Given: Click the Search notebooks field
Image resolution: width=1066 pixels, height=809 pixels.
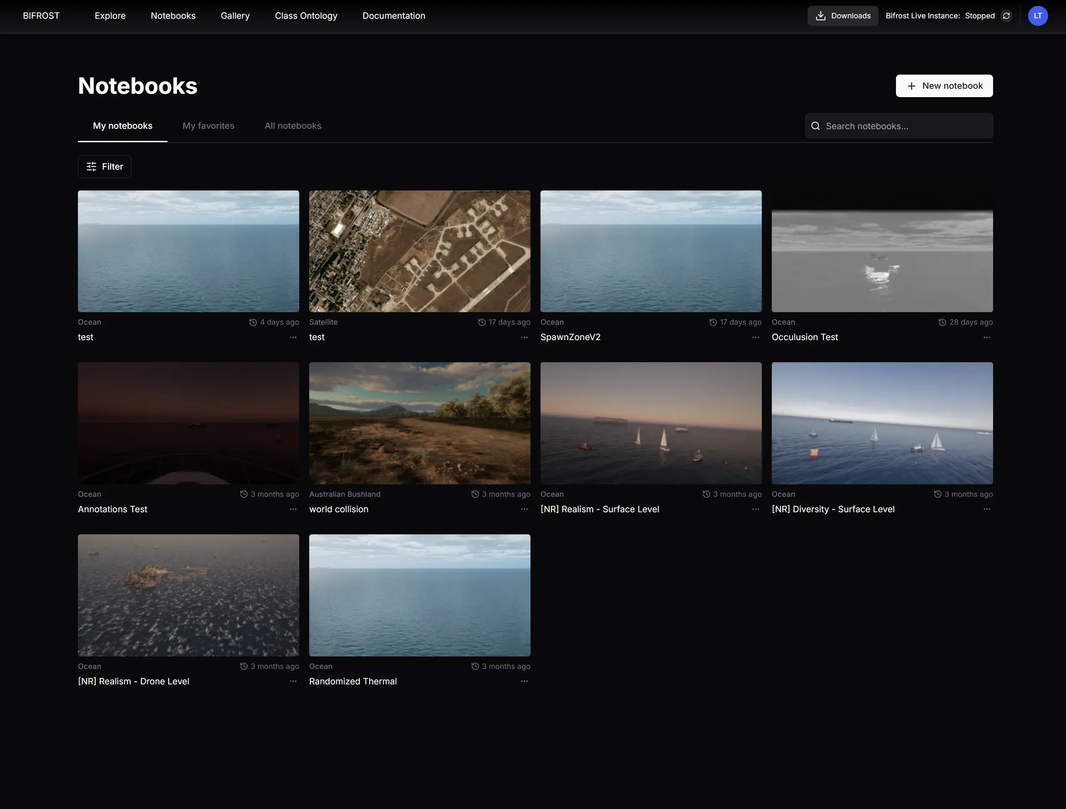Looking at the screenshot, I should click(x=899, y=126).
